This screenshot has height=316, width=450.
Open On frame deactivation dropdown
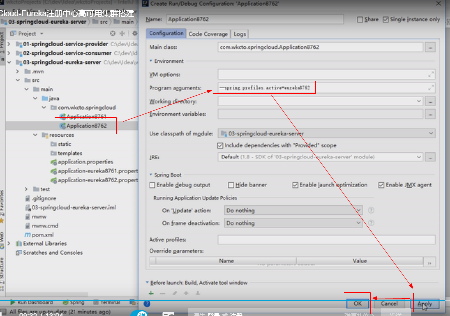tap(294, 223)
